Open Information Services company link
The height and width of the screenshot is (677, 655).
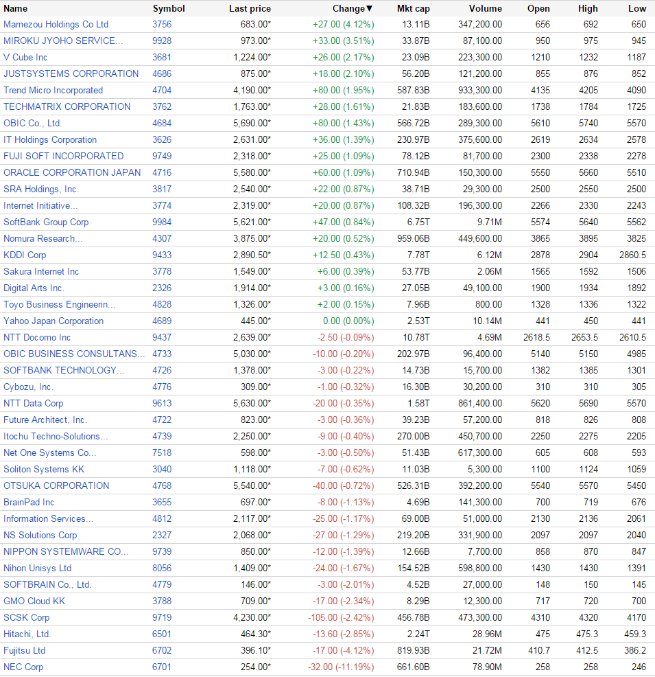click(48, 519)
